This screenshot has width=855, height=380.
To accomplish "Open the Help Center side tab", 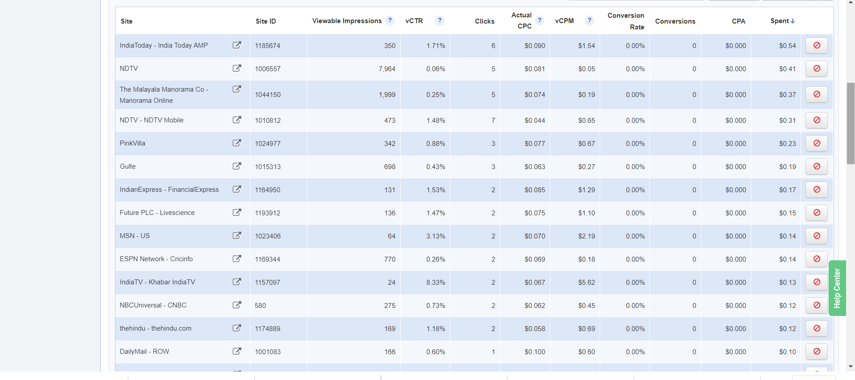I will pyautogui.click(x=837, y=288).
